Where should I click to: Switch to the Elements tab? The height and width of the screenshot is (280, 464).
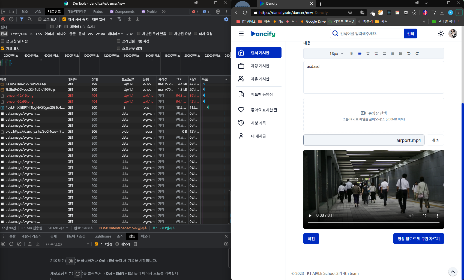click(x=25, y=11)
